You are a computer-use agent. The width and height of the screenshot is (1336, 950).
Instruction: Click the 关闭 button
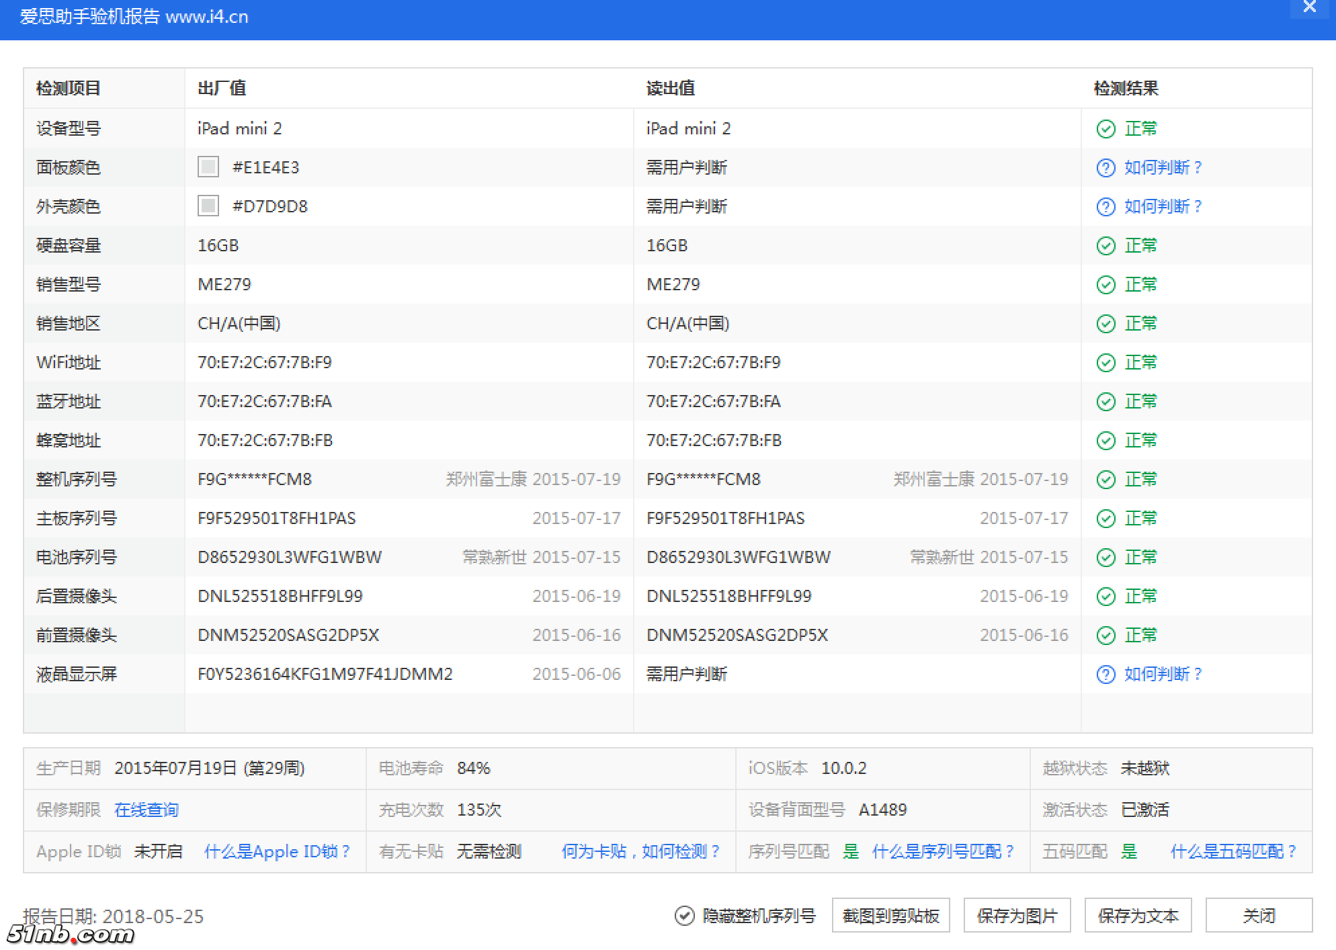(x=1258, y=916)
